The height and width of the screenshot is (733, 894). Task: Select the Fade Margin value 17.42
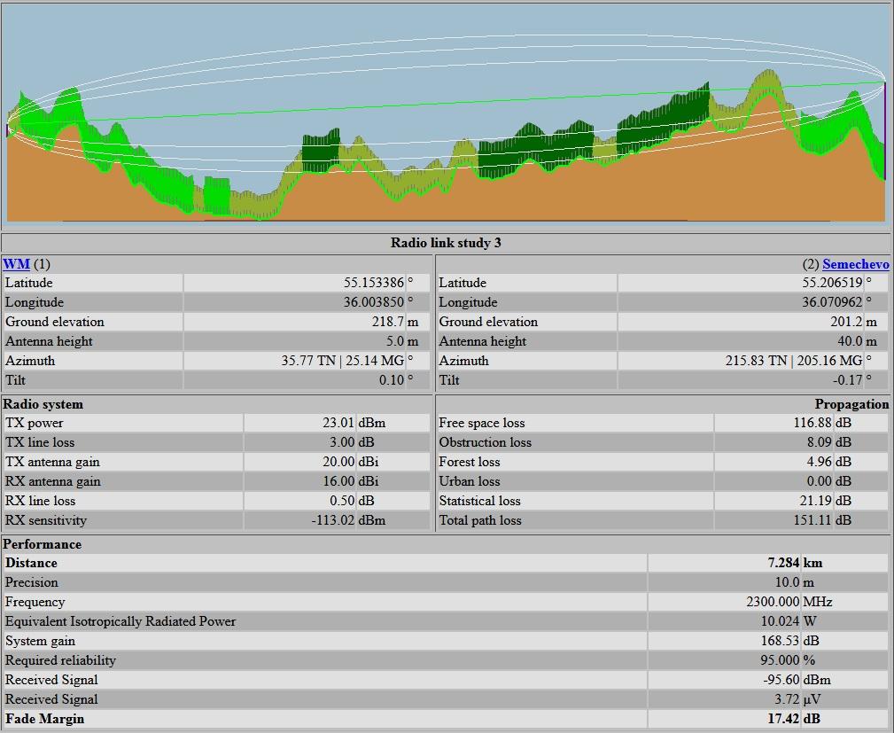pyautogui.click(x=783, y=719)
